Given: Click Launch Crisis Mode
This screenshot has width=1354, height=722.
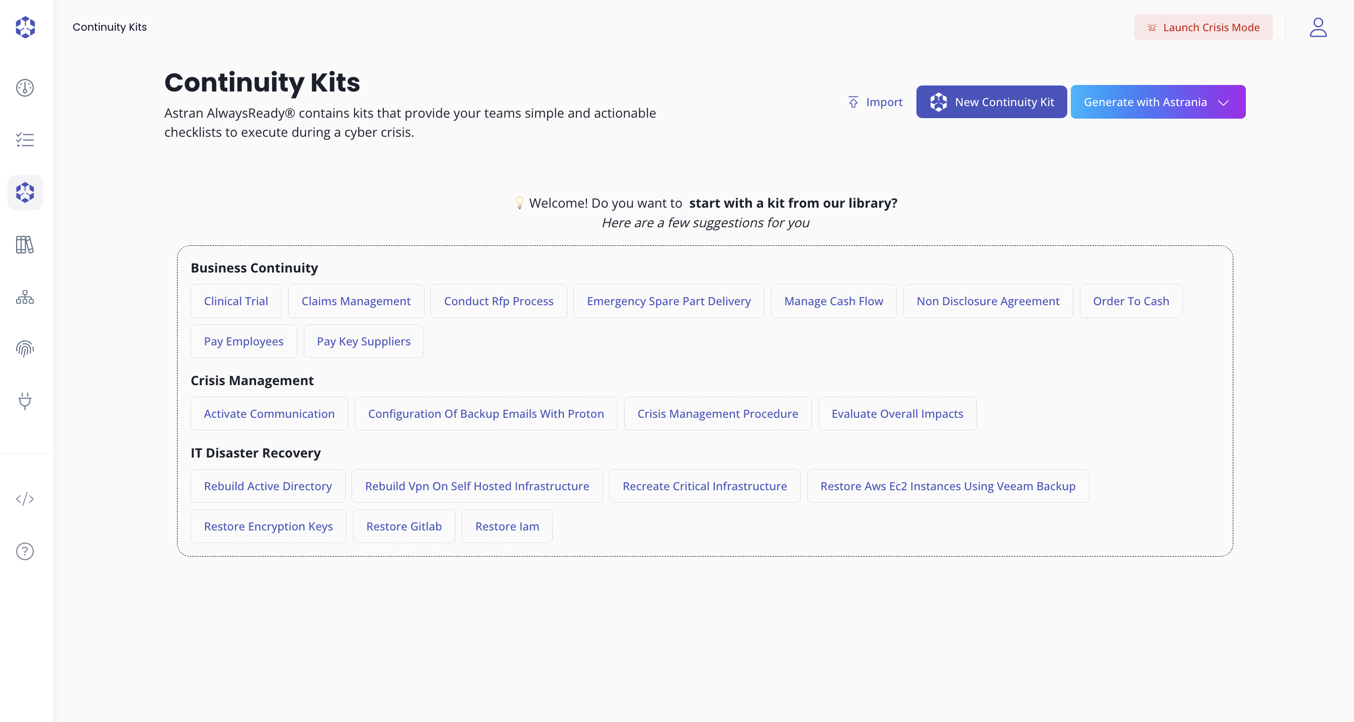Looking at the screenshot, I should [1203, 27].
